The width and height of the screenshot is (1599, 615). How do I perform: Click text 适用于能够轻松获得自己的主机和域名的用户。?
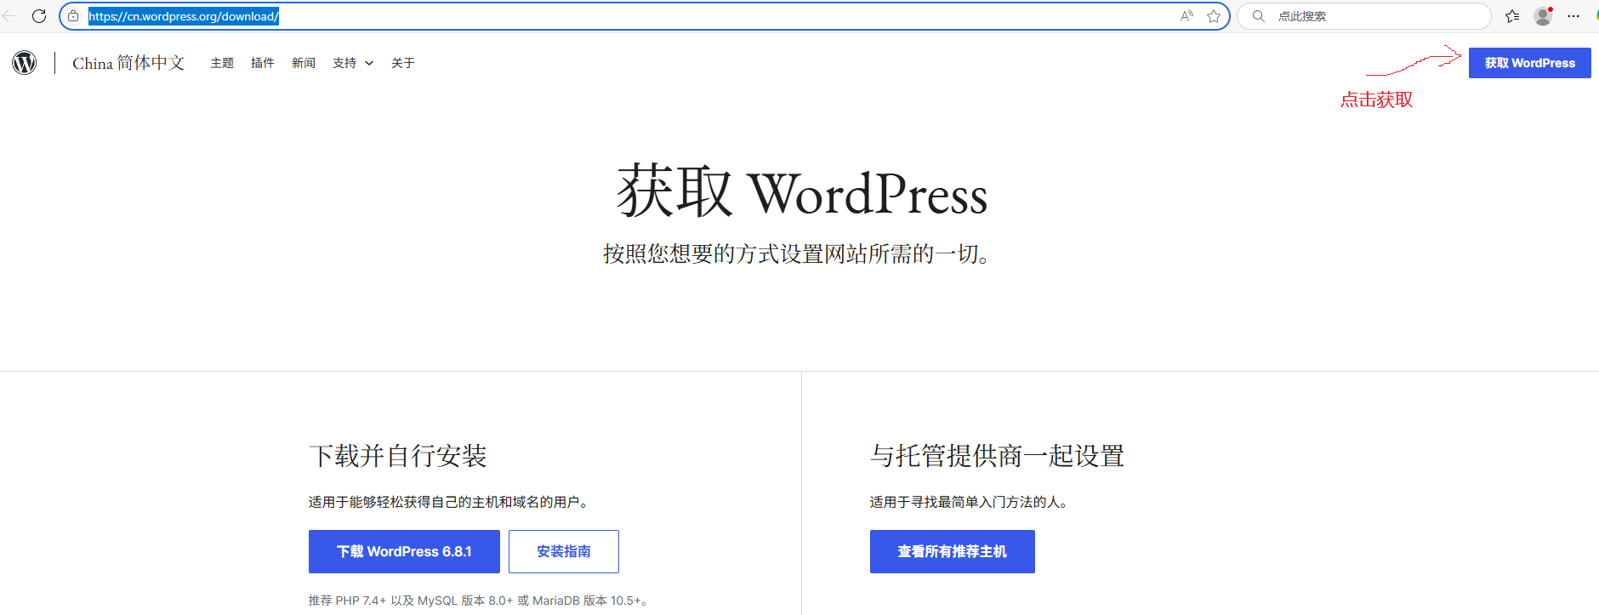(450, 502)
